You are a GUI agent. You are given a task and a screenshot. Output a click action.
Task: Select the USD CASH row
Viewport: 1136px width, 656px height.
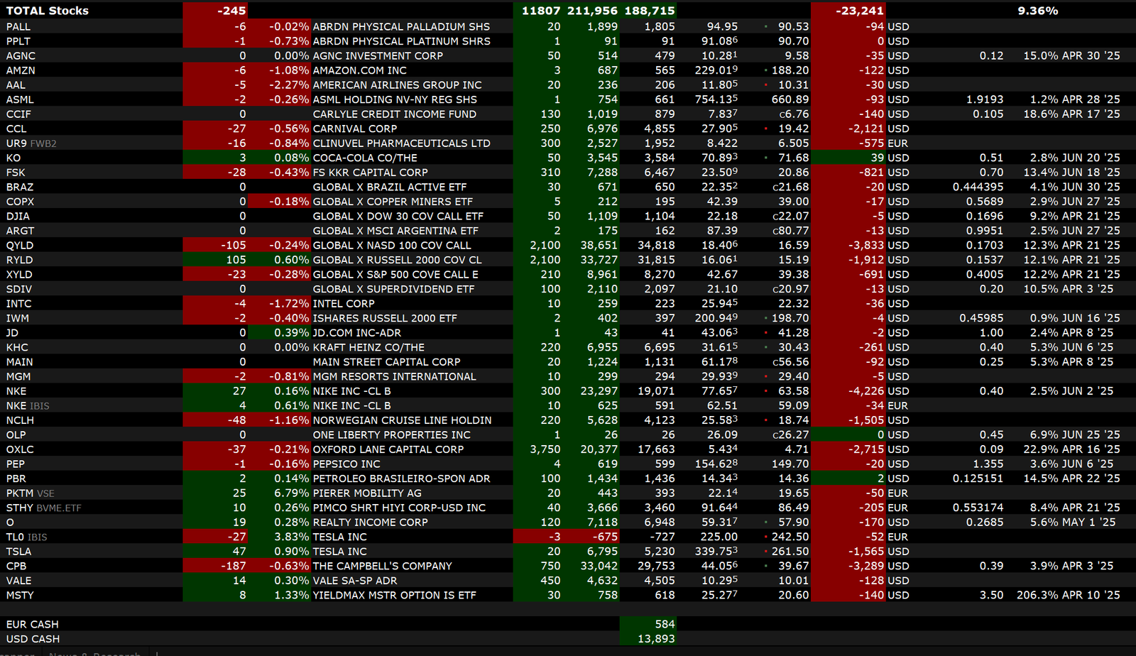tap(33, 639)
